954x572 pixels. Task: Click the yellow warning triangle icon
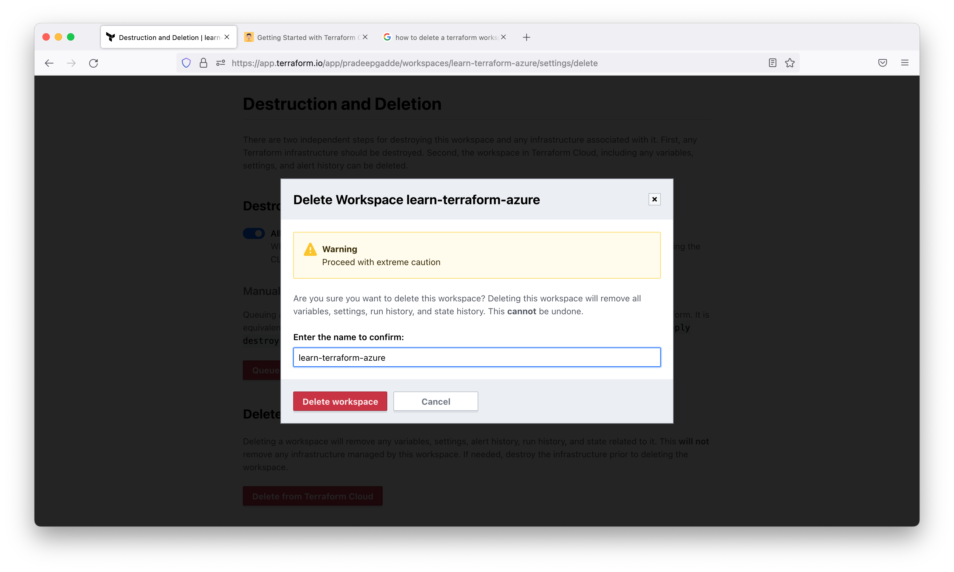[x=310, y=249]
